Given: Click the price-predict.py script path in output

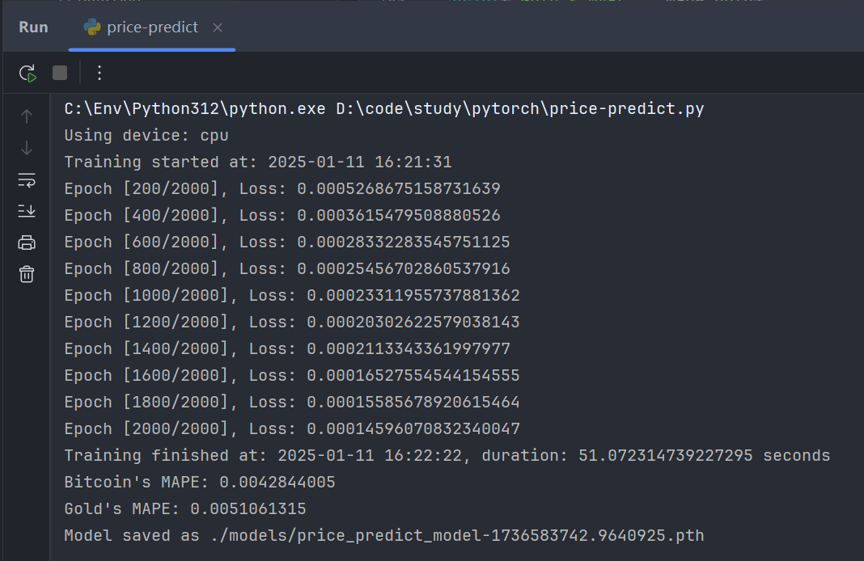Looking at the screenshot, I should tap(519, 109).
